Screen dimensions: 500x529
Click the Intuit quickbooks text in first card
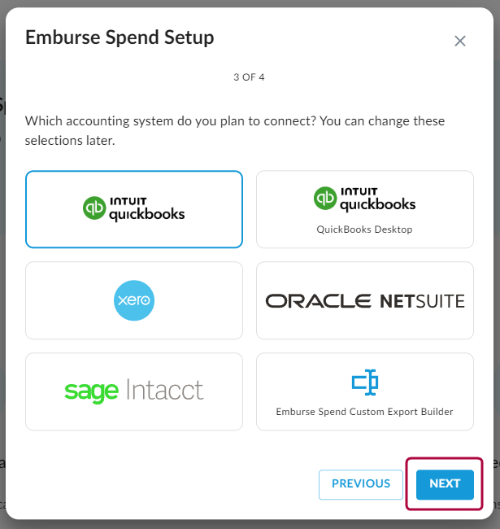(147, 209)
